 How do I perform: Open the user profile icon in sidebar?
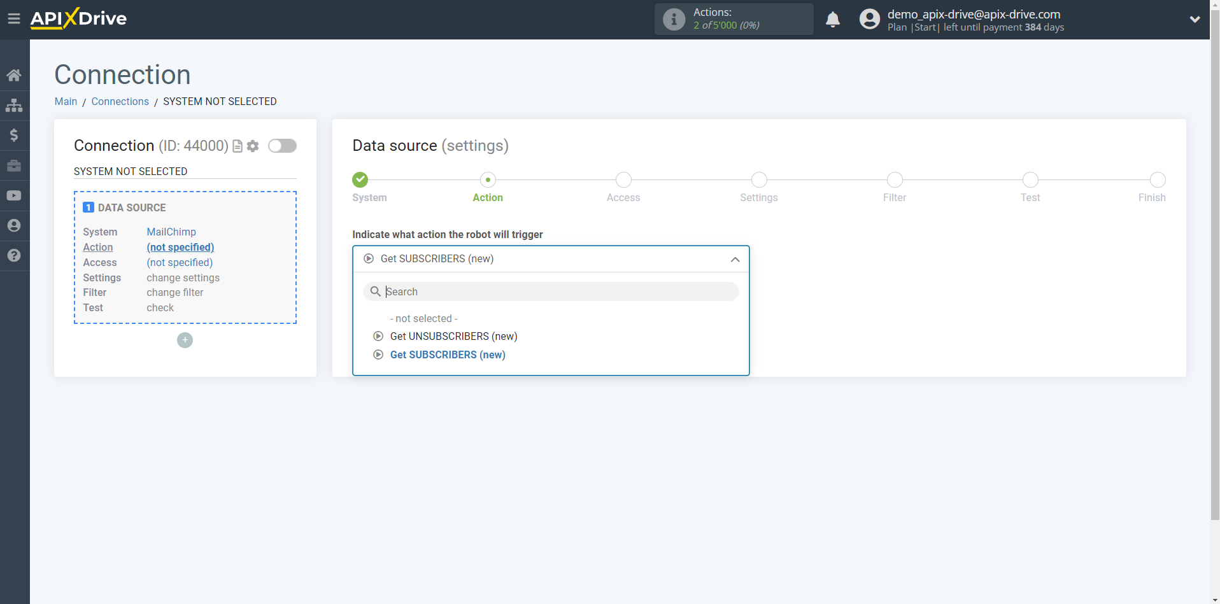14,225
